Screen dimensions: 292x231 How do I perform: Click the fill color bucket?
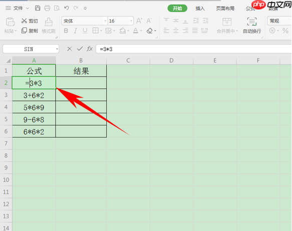click(123, 30)
